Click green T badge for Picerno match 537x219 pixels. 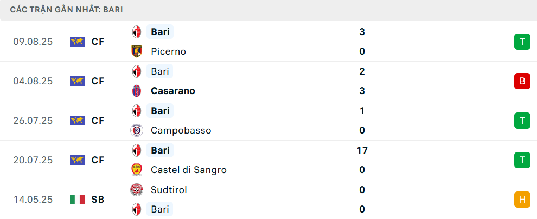point(522,42)
